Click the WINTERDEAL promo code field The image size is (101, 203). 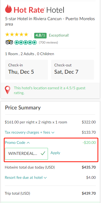click(x=26, y=154)
